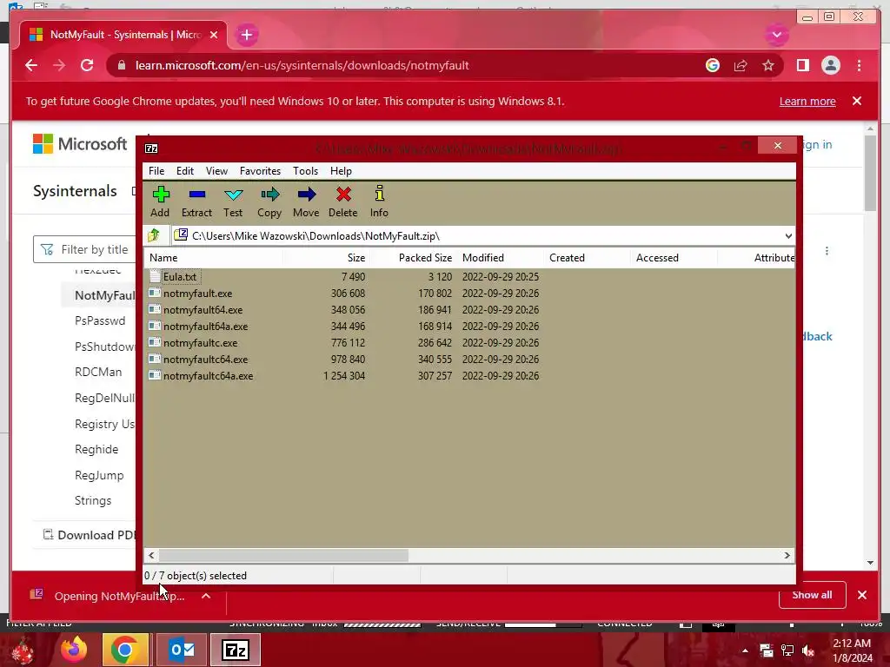Share this page from the address bar
Viewport: 890px width, 667px height.
click(x=741, y=66)
